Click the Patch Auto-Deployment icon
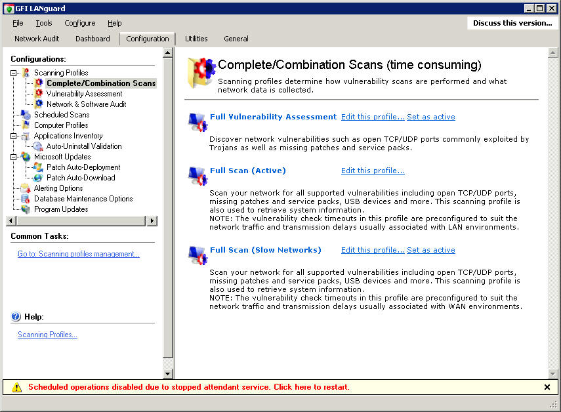561x412 pixels. pos(38,167)
